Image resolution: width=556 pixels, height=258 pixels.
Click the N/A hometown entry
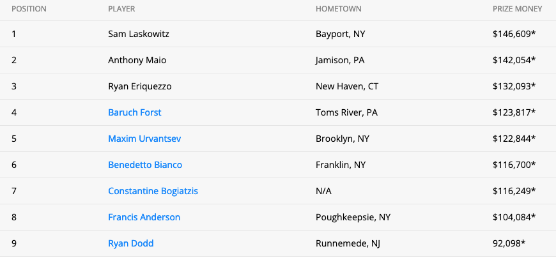pos(323,191)
